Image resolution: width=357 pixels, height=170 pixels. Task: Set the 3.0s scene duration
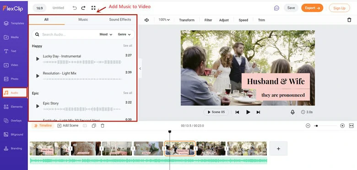(307, 112)
